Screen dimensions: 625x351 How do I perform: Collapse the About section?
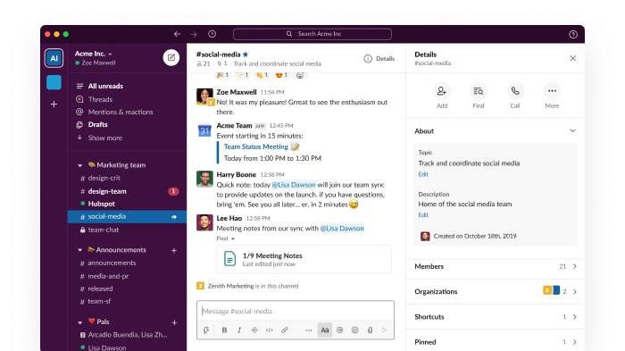click(x=572, y=130)
